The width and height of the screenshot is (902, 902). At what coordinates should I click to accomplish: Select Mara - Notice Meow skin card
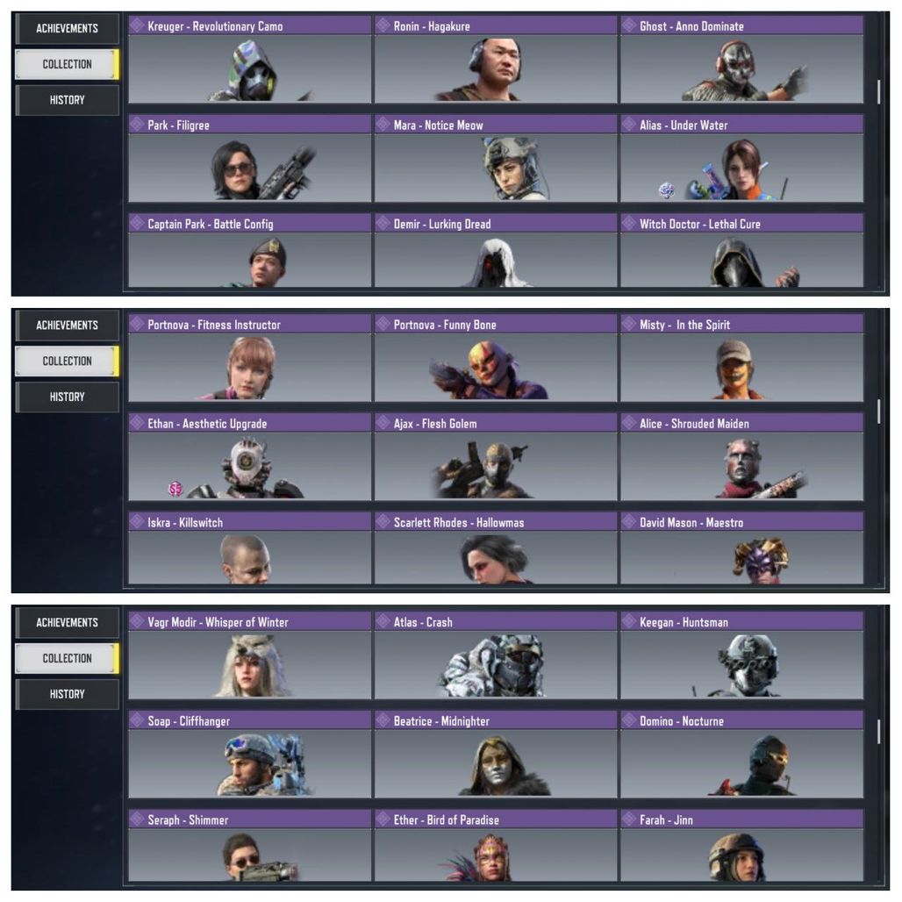[495, 159]
